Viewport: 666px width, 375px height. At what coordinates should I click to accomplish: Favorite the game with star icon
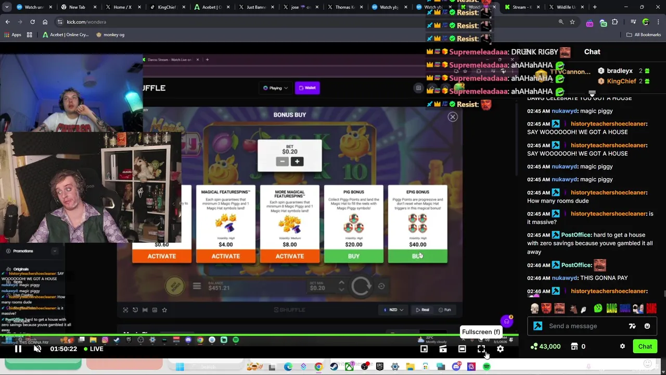click(164, 310)
